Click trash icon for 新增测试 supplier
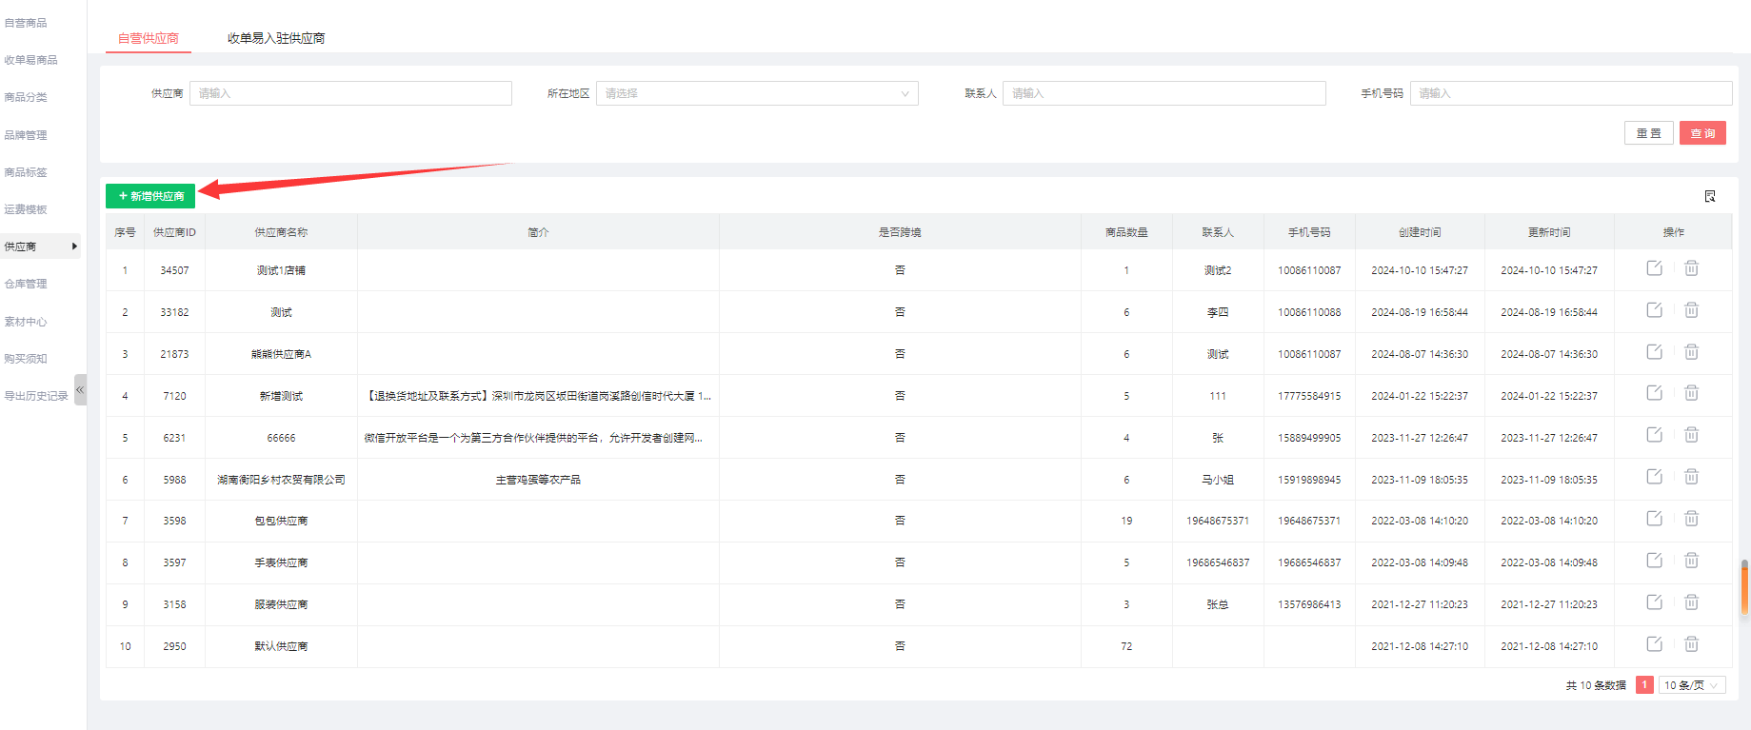 pos(1691,393)
